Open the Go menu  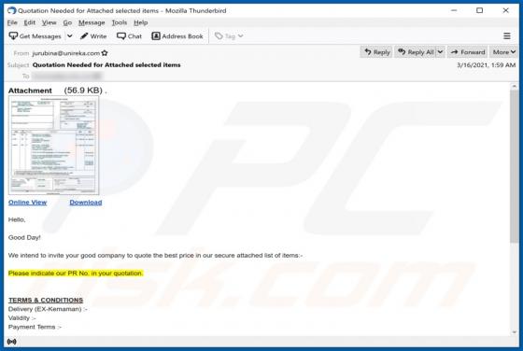coord(67,22)
